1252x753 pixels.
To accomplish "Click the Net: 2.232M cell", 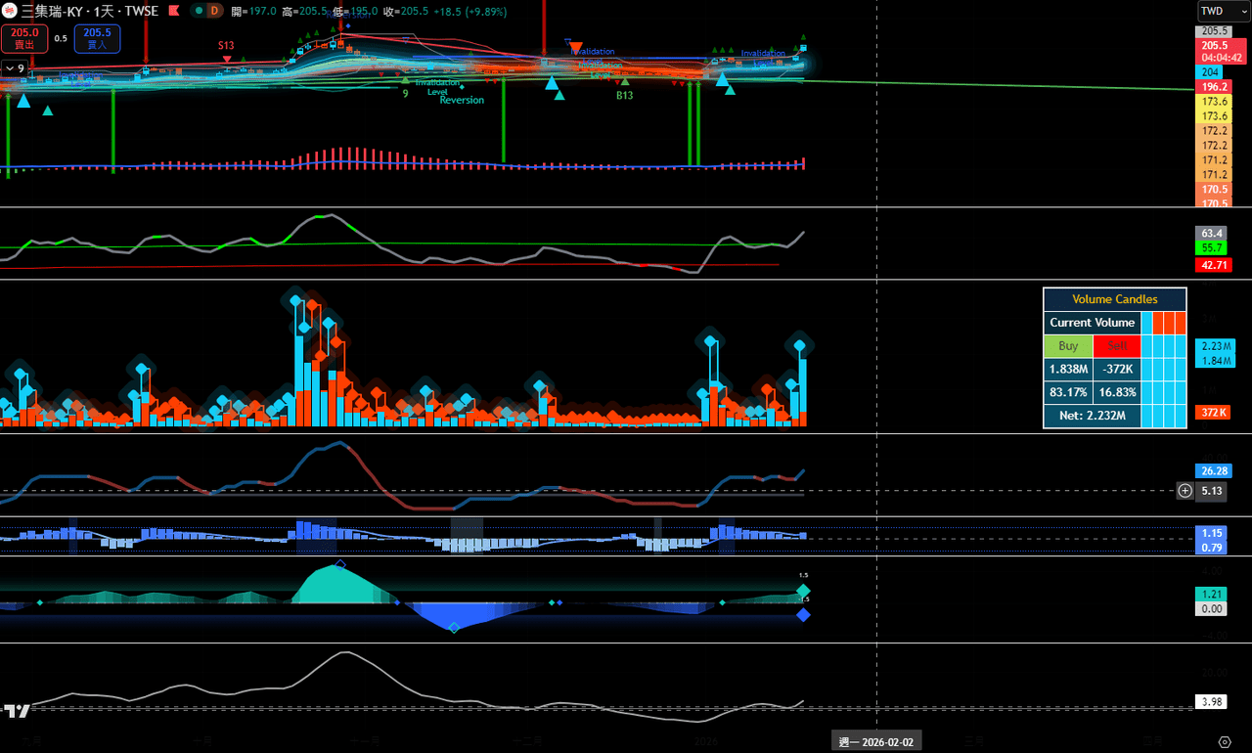I will (1093, 416).
